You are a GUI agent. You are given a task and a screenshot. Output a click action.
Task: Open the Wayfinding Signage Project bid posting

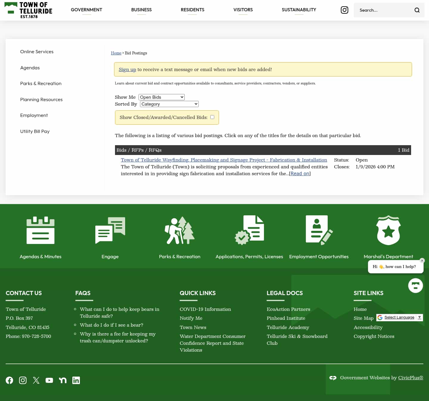[224, 160]
